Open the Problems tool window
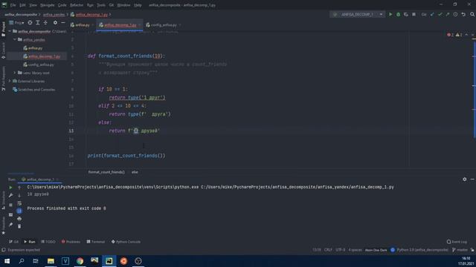 pyautogui.click(x=71, y=242)
